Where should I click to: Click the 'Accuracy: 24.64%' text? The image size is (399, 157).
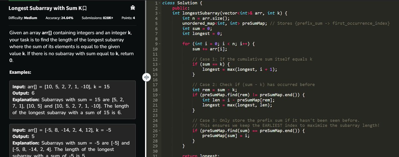59,18
